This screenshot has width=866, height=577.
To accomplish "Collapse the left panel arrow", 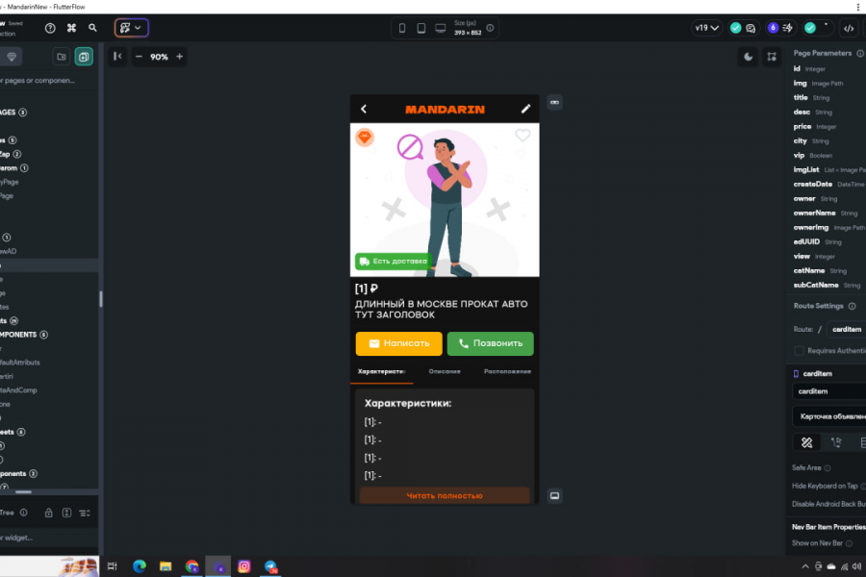I will coord(117,57).
